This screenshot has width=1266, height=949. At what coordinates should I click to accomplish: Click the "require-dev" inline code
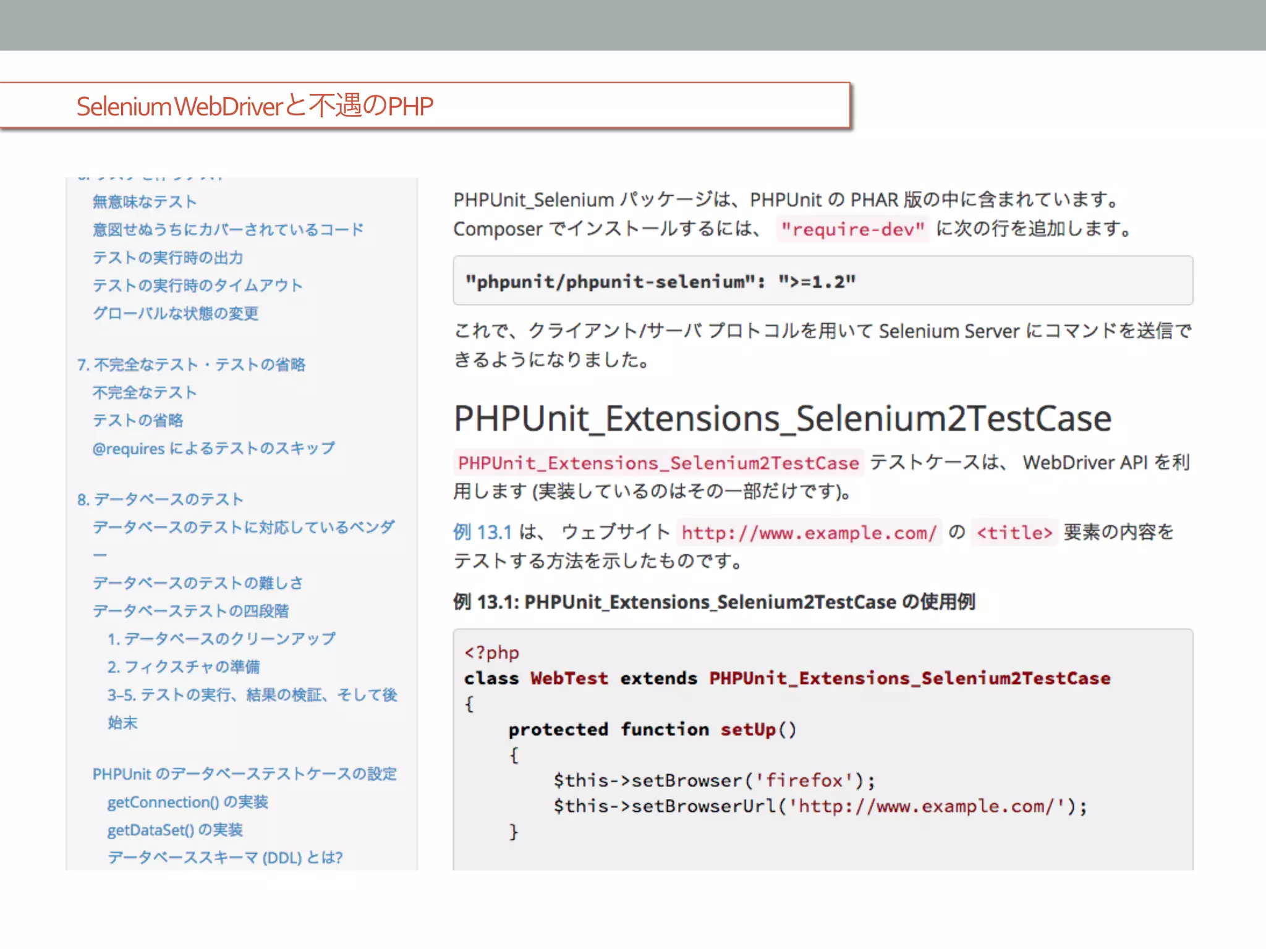[852, 229]
